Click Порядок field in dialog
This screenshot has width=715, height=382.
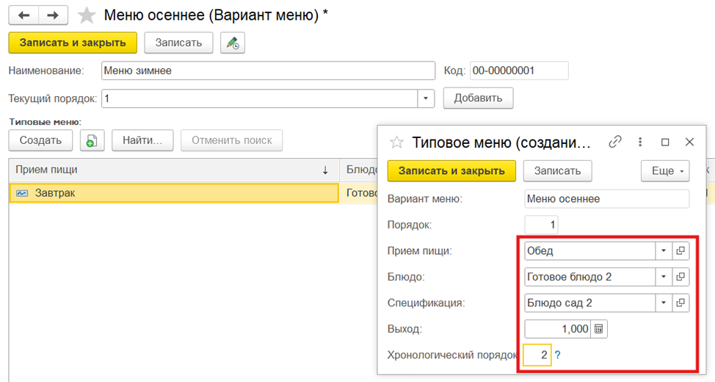[x=541, y=225]
